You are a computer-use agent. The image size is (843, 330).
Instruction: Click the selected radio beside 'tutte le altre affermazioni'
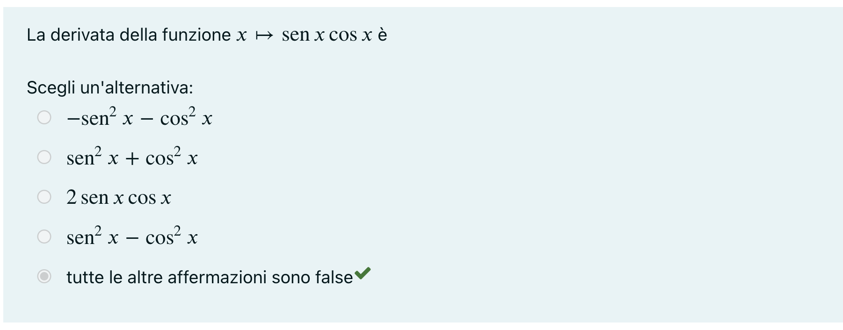coord(44,277)
